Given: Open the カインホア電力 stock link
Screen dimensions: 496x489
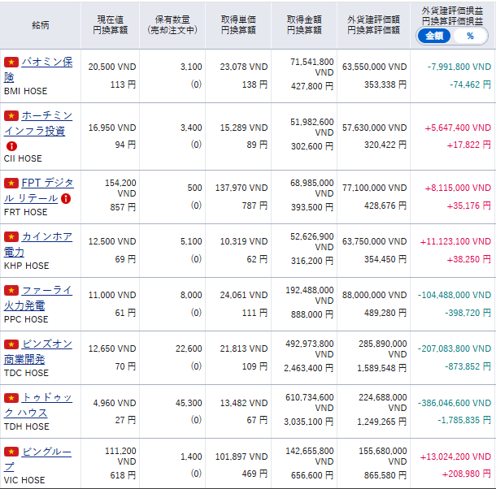Looking at the screenshot, I should [46, 237].
